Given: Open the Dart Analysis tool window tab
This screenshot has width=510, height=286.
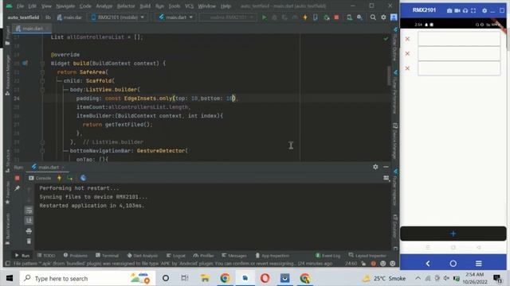Looking at the screenshot, I should pyautogui.click(x=142, y=256).
